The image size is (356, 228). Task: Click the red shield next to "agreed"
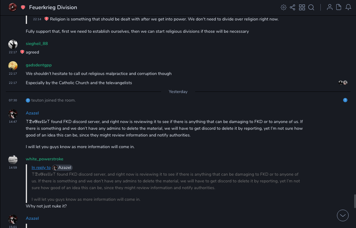click(22, 52)
